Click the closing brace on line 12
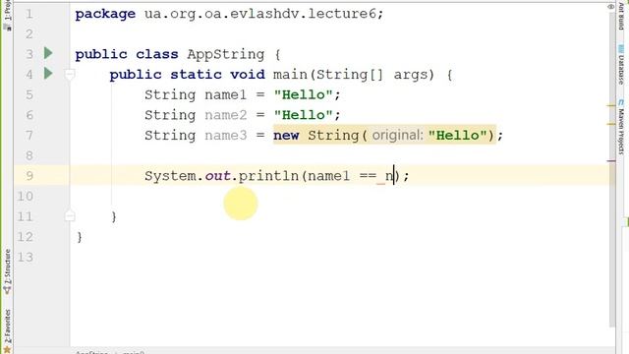The width and height of the screenshot is (629, 354). pyautogui.click(x=80, y=237)
